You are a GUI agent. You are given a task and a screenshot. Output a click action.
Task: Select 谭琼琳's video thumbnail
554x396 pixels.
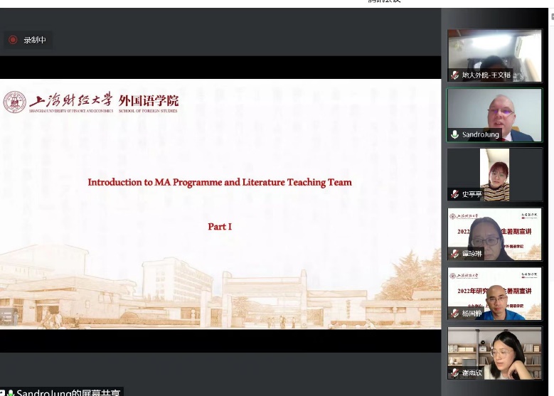494,232
